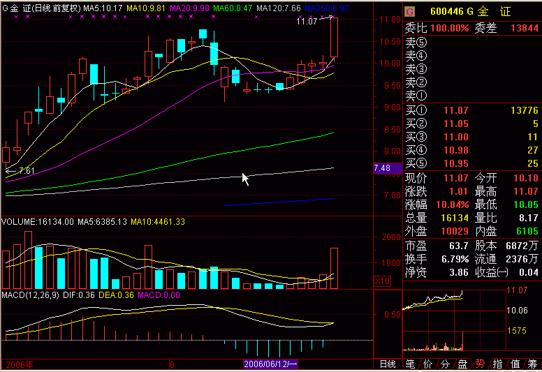Click the 7.48 price marker on axis
Image resolution: width=542 pixels, height=372 pixels.
click(382, 168)
